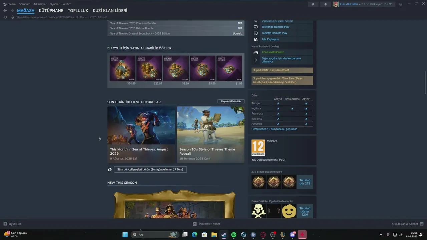427x240 pixels.
Task: Open Desteklenen 15 dilin tümünü görüntüle link
Action: click(274, 129)
